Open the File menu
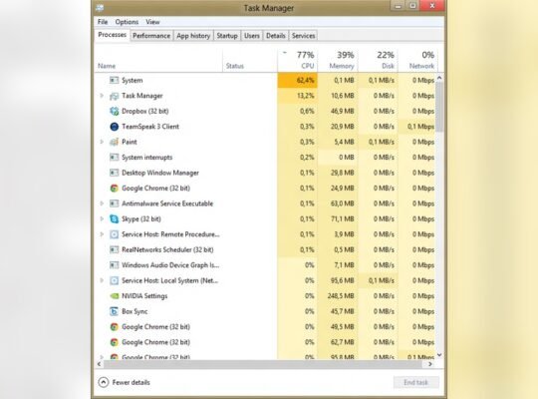538x399 pixels. click(x=103, y=22)
